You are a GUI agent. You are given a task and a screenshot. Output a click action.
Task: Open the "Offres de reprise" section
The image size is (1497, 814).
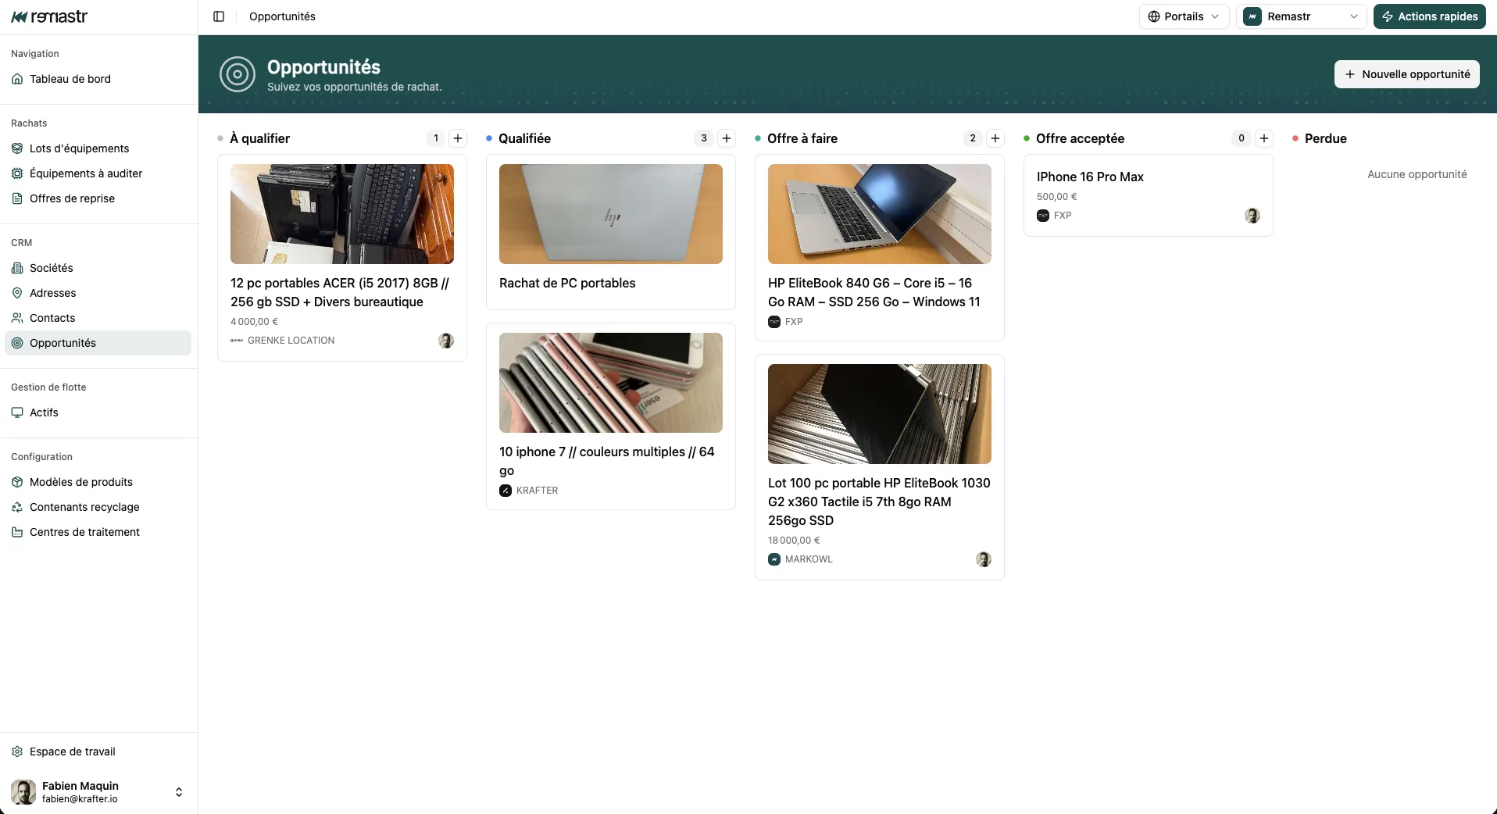72,198
